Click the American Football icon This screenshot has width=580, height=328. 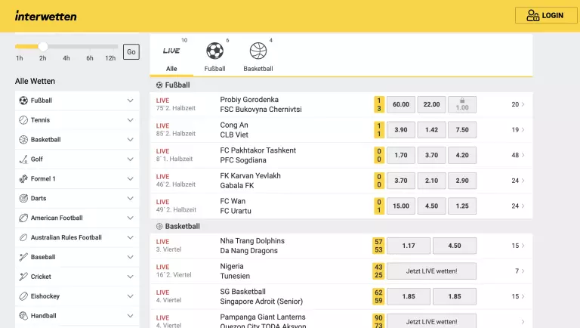pos(23,218)
